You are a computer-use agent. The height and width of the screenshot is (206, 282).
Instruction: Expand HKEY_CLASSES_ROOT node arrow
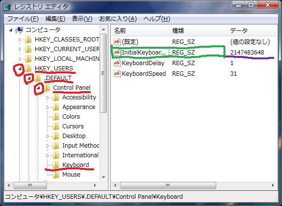(20, 40)
